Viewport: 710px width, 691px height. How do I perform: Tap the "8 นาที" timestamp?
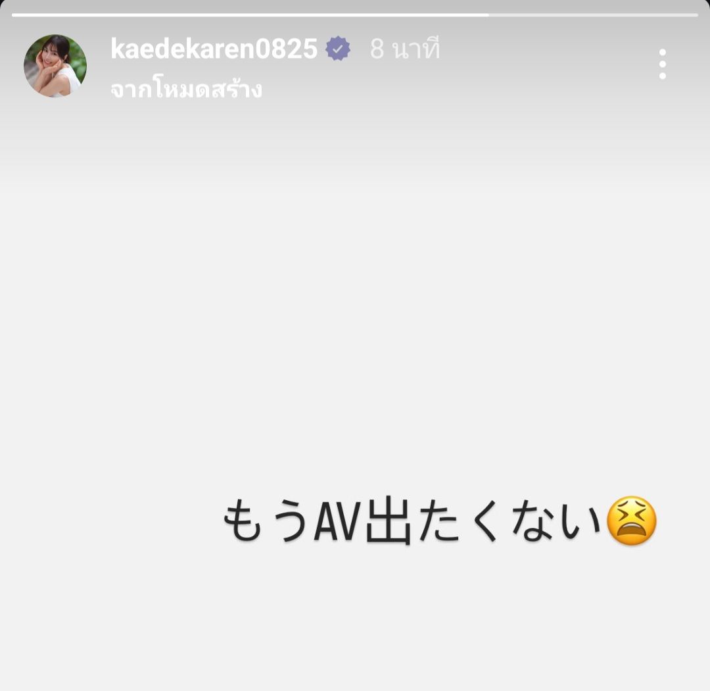(x=405, y=49)
